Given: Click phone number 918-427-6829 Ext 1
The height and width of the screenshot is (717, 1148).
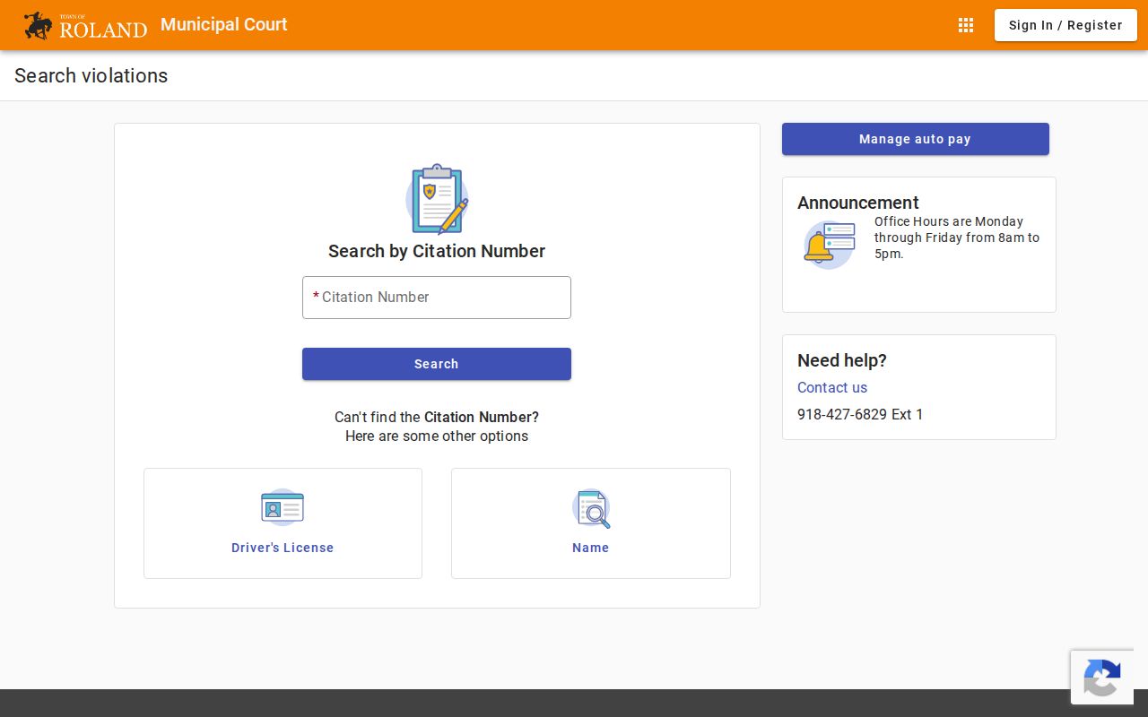Looking at the screenshot, I should click(x=860, y=414).
